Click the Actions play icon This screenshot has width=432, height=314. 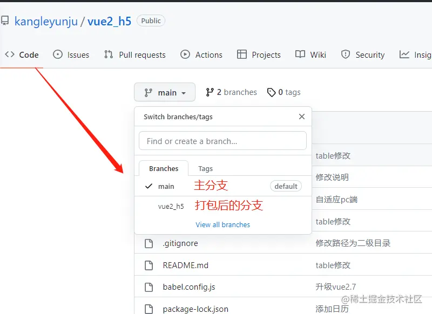185,54
